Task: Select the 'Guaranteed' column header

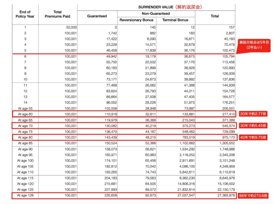Action: tap(97, 16)
